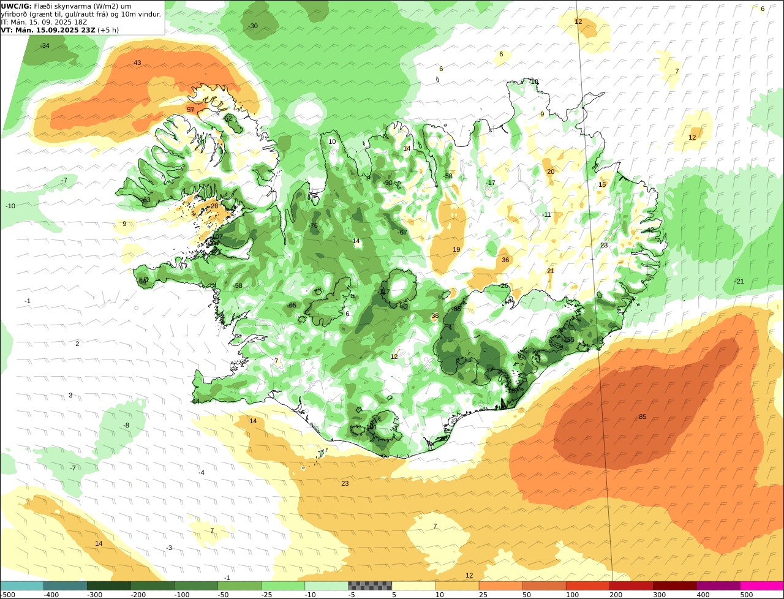Click legend swatch between -10 and -5
The height and width of the screenshot is (599, 784).
tap(326, 586)
